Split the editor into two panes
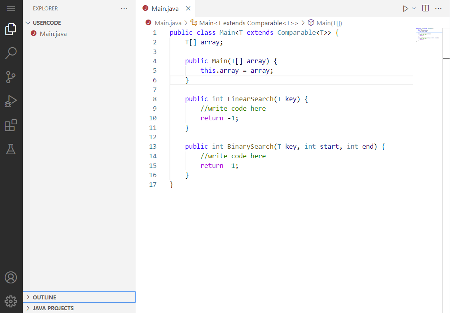The width and height of the screenshot is (450, 313). click(x=425, y=8)
